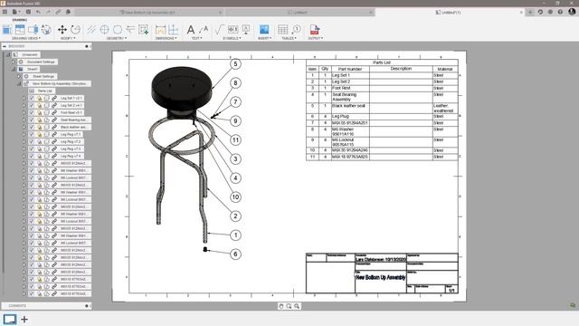
Task: Click the Save icon
Action: 28,12
